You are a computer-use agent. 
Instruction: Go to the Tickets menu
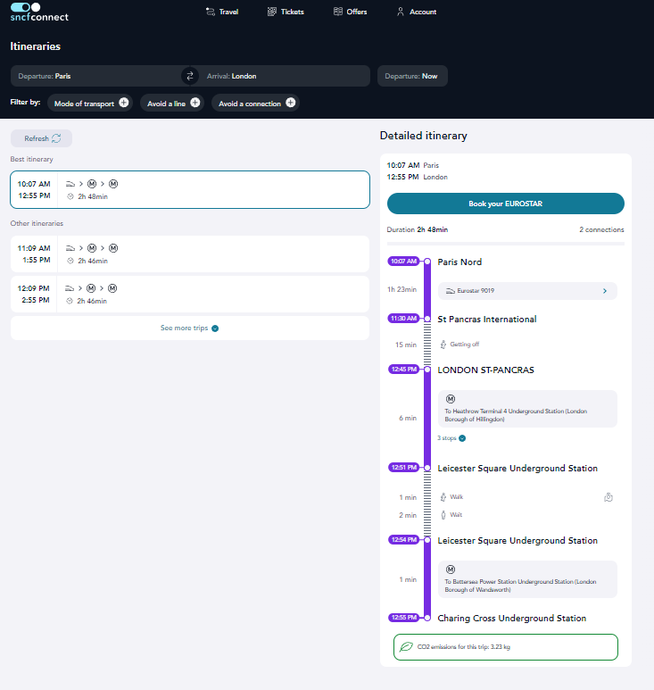(x=286, y=12)
